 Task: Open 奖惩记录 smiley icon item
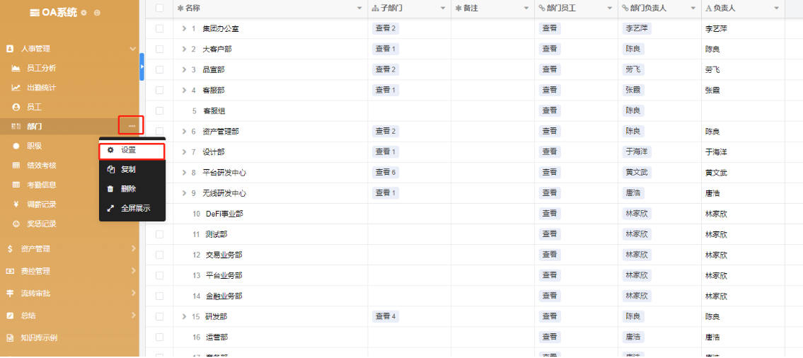[16, 224]
